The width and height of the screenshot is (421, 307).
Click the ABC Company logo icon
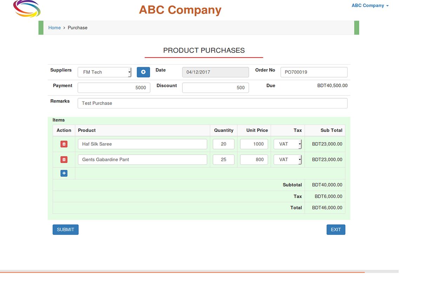click(x=27, y=8)
